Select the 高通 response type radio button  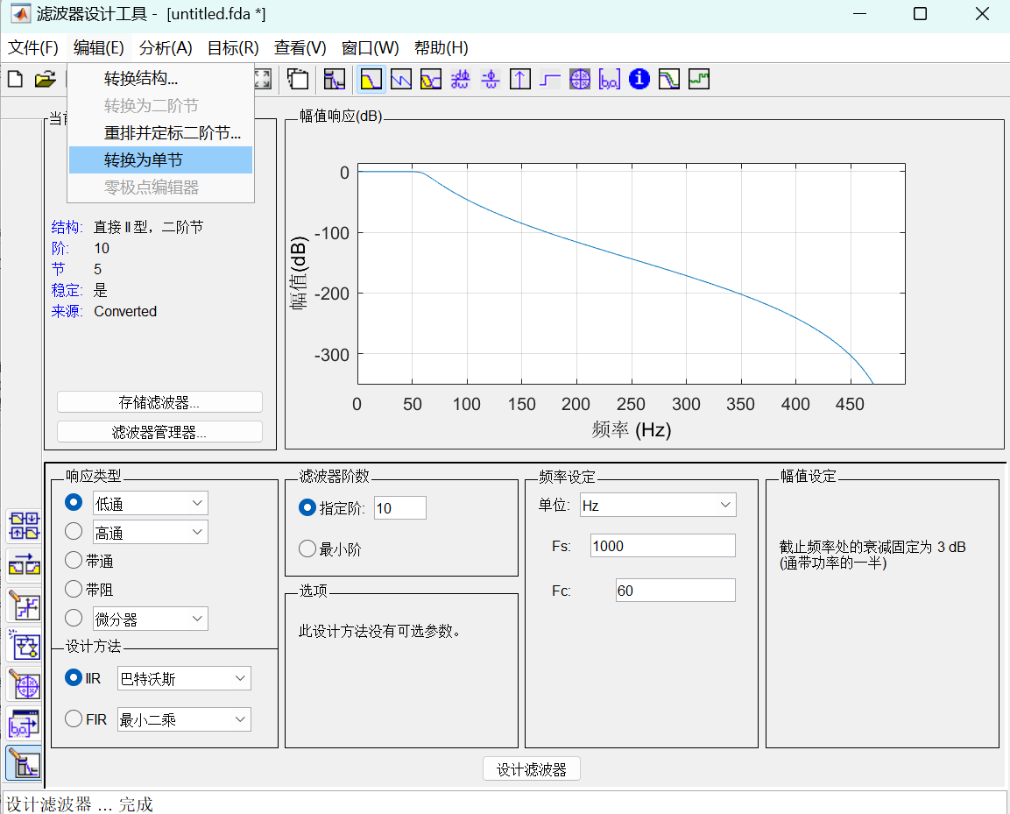click(74, 531)
